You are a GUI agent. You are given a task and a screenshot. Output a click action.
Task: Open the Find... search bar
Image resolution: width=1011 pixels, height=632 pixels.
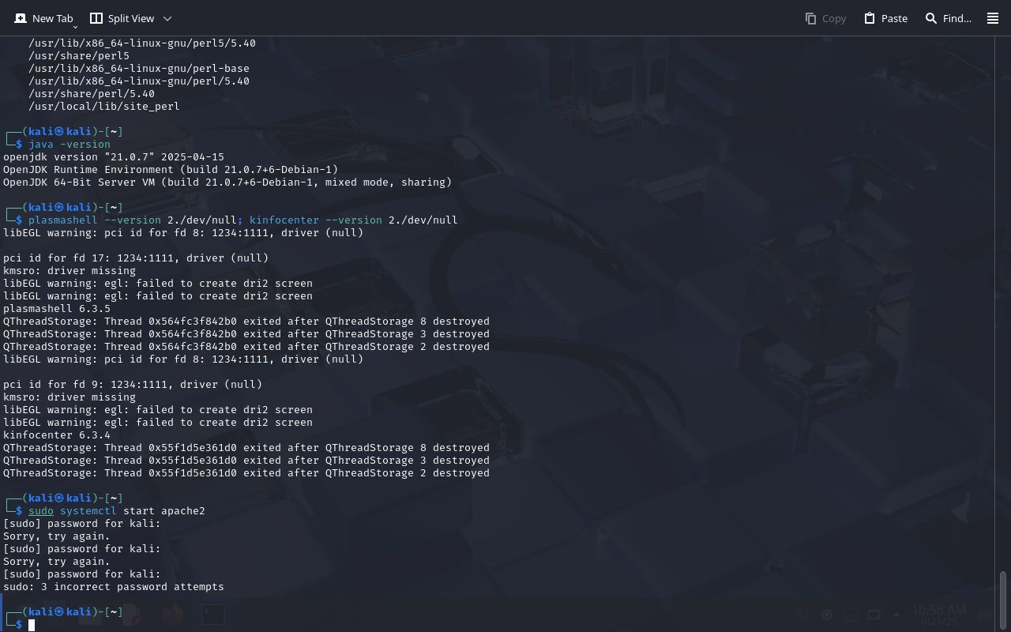click(948, 18)
